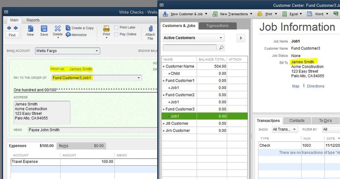Image resolution: width=340 pixels, height=179 pixels.
Task: Switch to the Items tab
Action: tap(81, 146)
